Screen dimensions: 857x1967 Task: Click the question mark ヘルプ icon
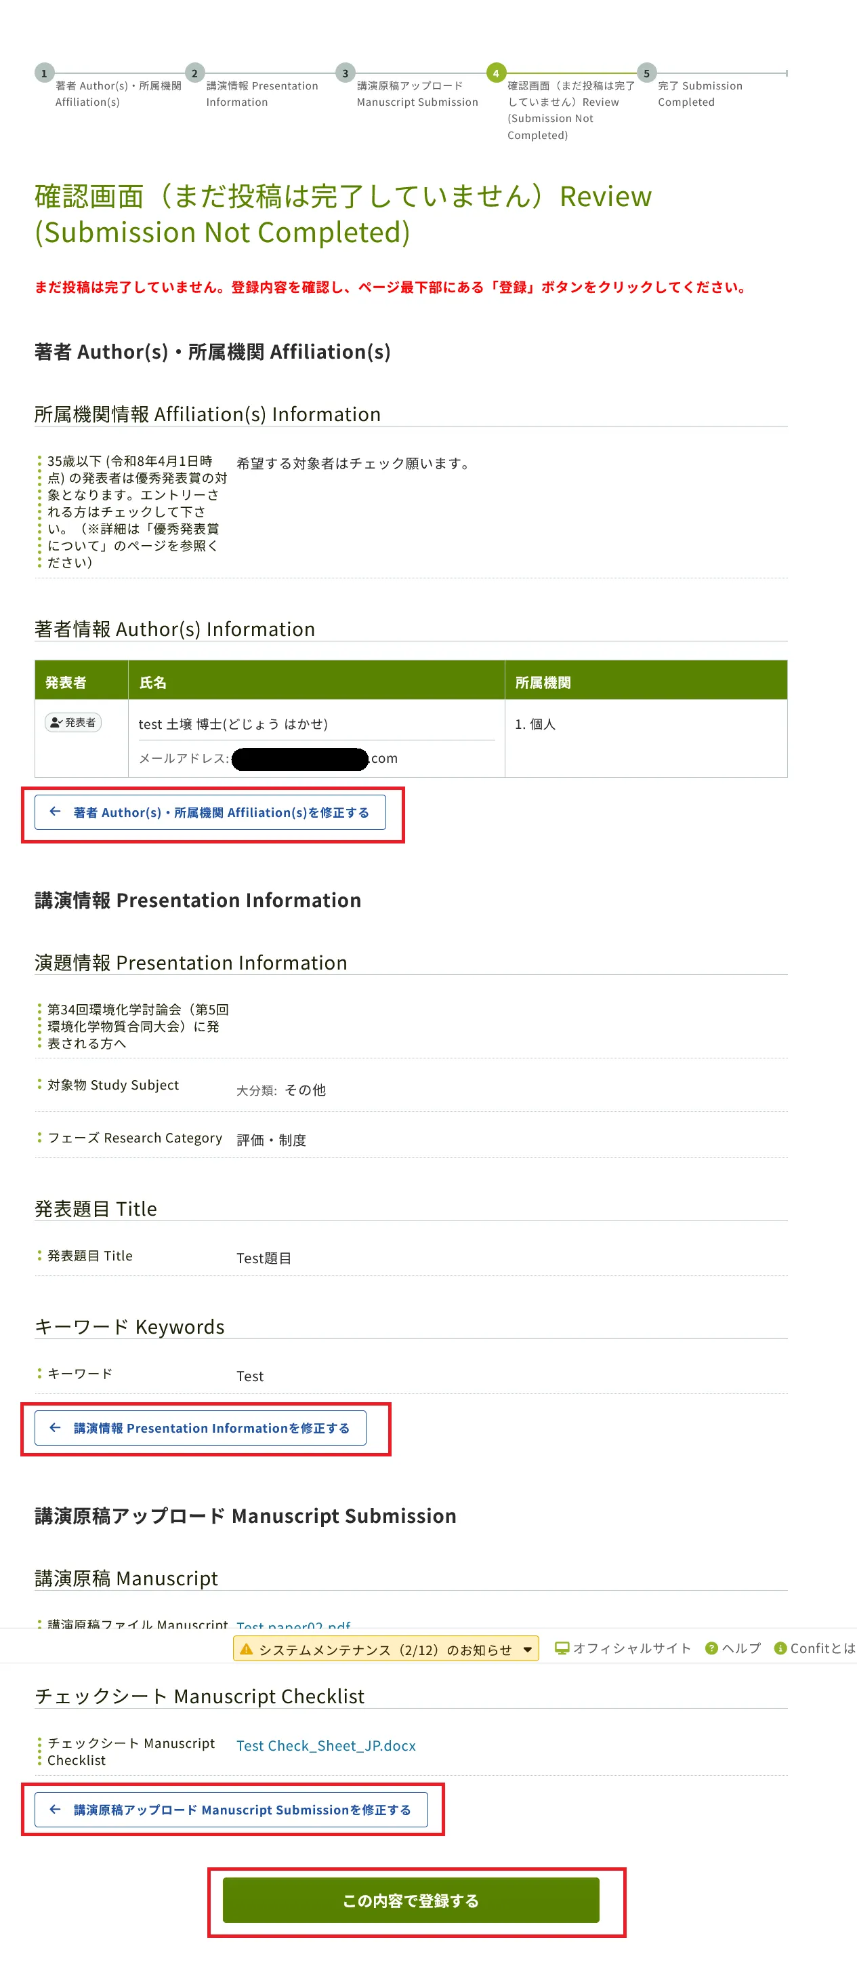pyautogui.click(x=711, y=1648)
